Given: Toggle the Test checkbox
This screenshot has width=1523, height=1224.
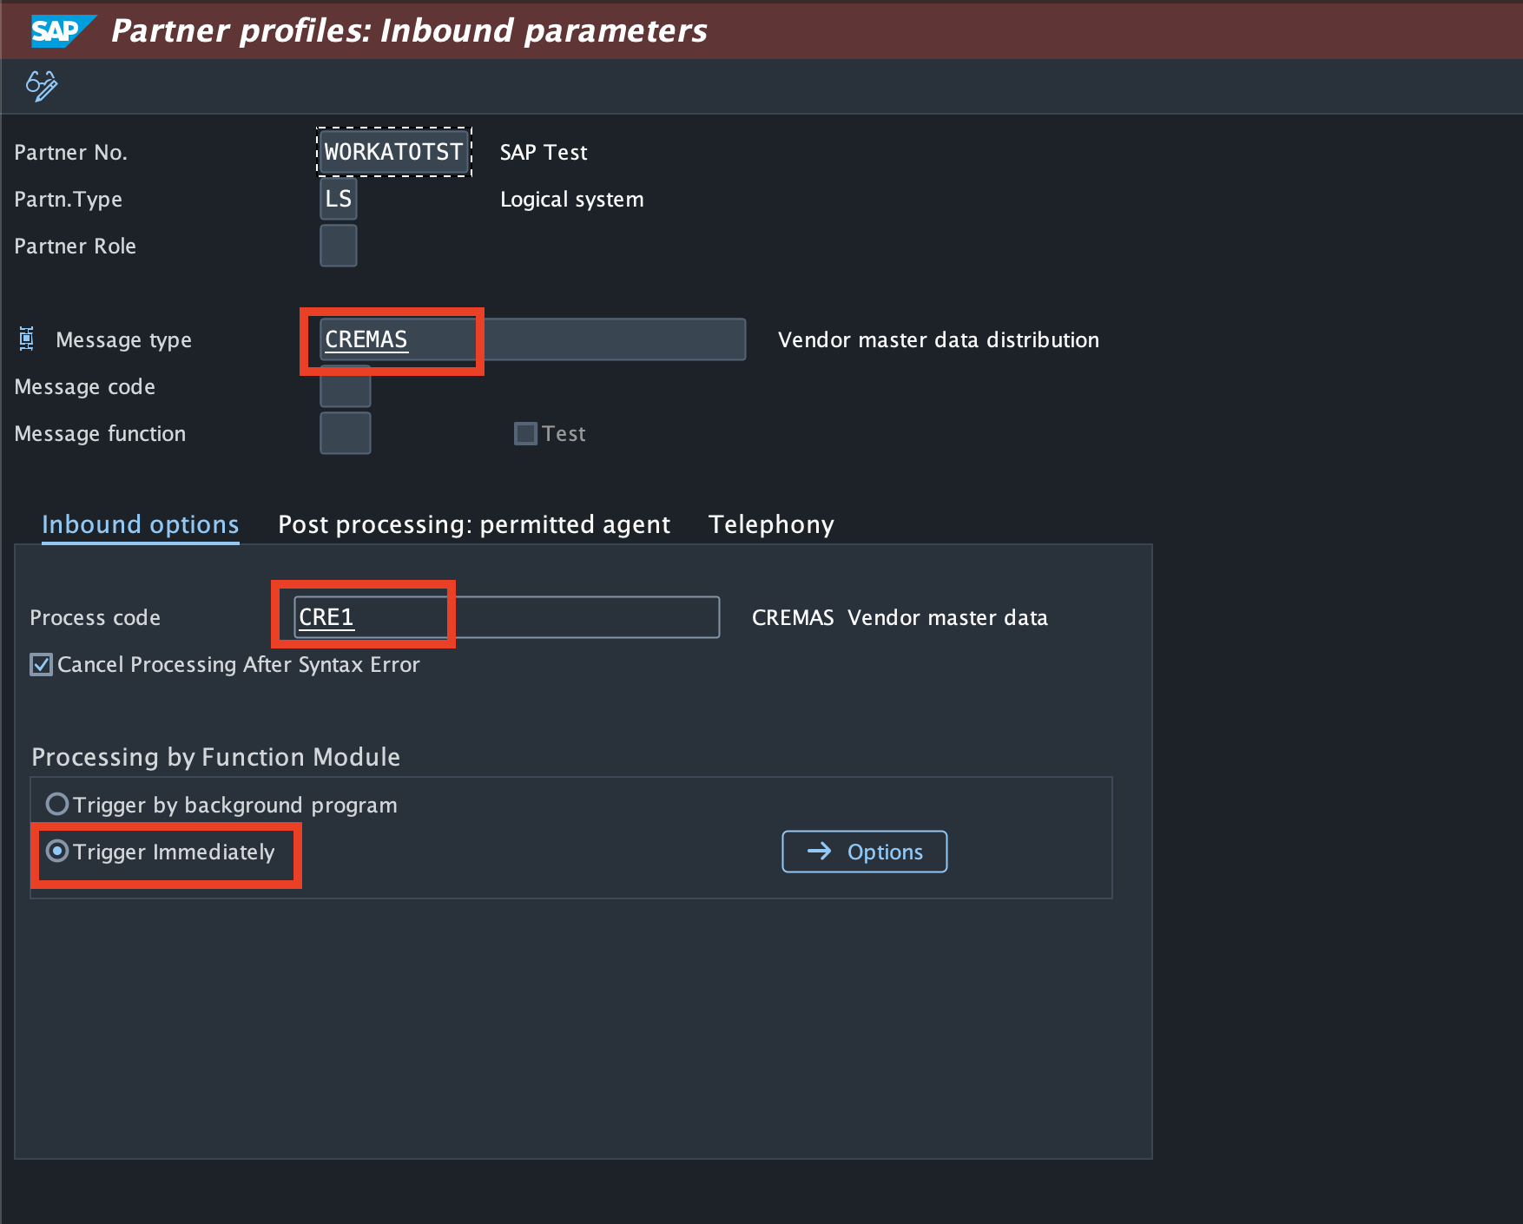Looking at the screenshot, I should pyautogui.click(x=525, y=433).
